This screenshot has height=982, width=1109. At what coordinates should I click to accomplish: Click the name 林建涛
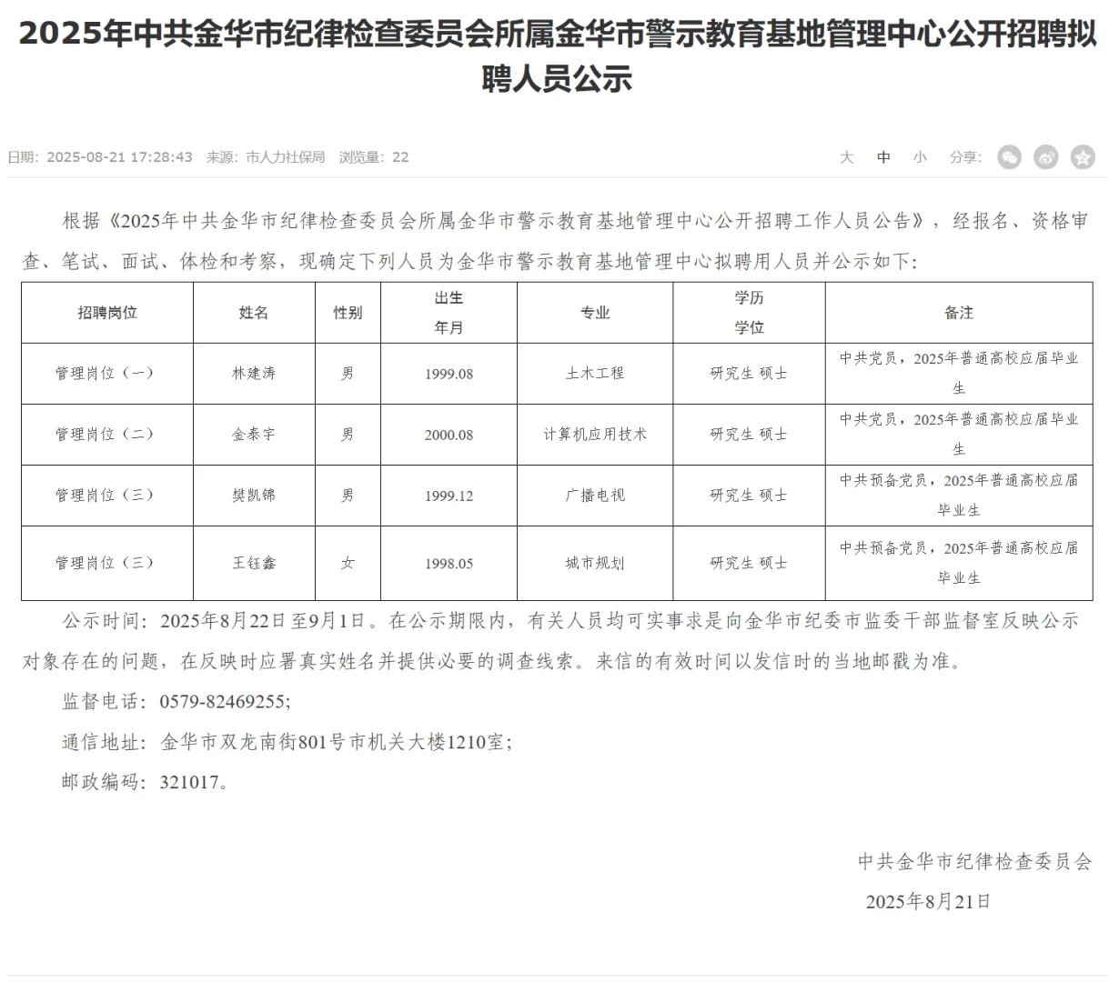pyautogui.click(x=254, y=374)
